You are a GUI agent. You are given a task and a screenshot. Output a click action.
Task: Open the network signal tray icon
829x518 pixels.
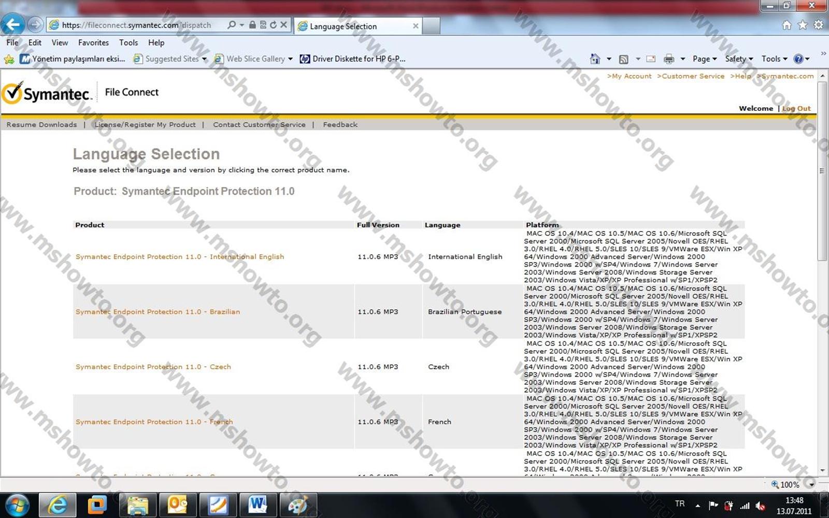click(745, 506)
